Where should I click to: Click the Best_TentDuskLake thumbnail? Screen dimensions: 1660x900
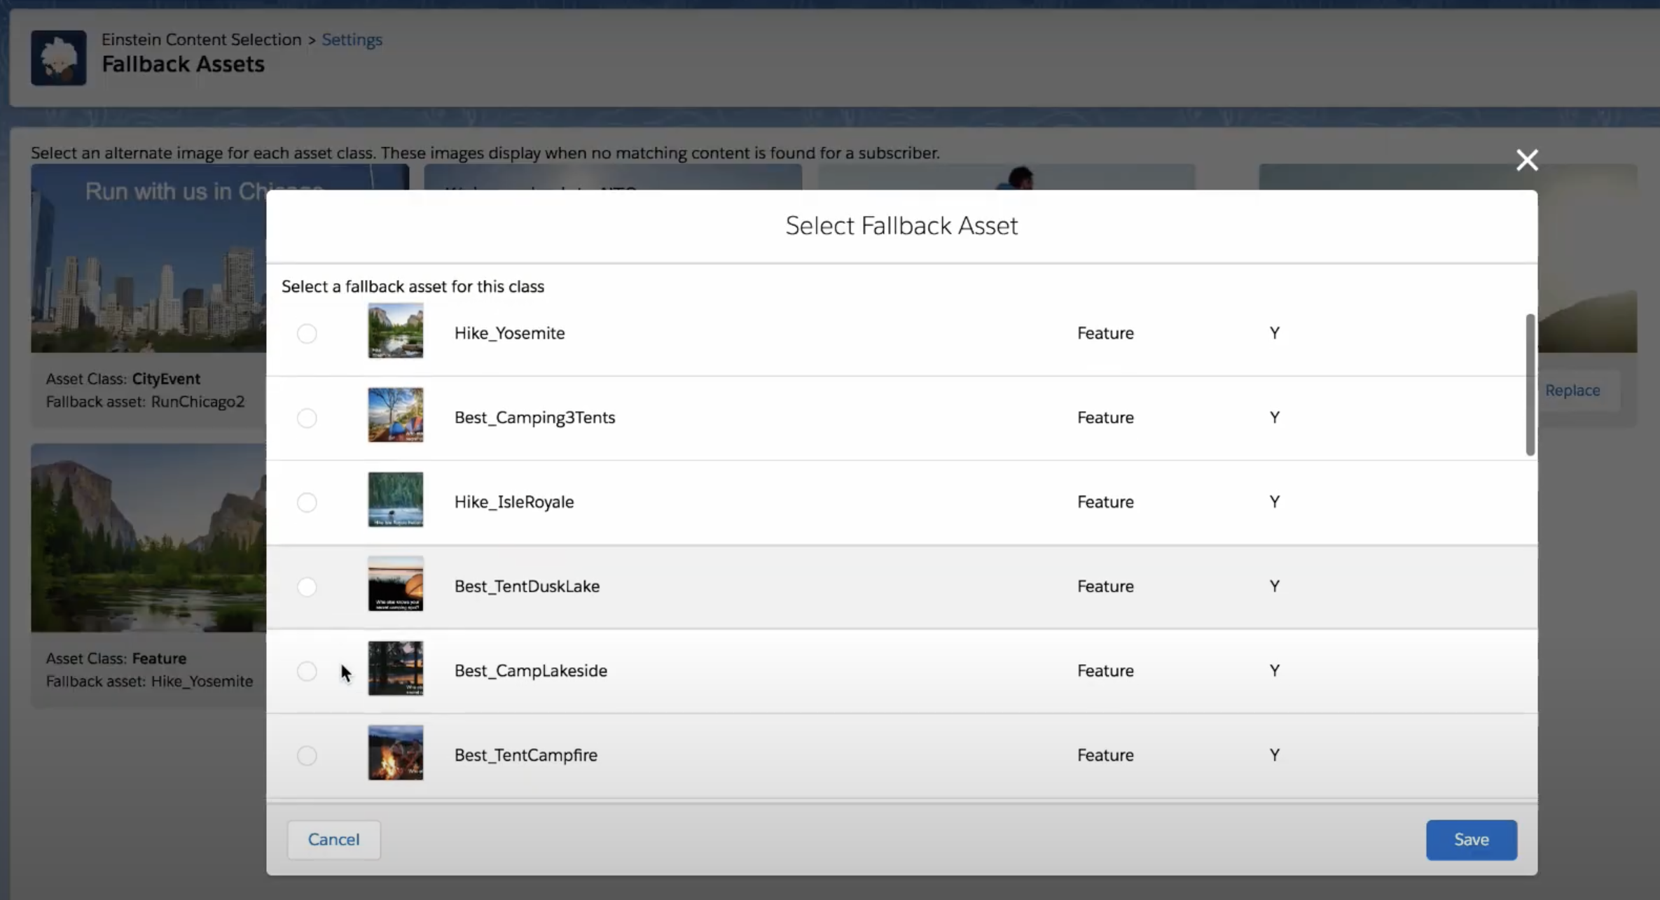[x=396, y=584]
